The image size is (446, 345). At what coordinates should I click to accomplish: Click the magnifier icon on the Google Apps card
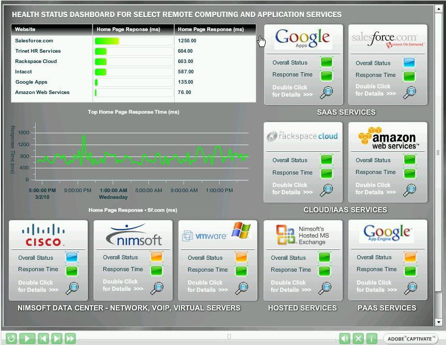[327, 92]
